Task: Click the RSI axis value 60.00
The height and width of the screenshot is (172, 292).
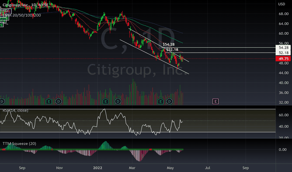Action: 284,115
